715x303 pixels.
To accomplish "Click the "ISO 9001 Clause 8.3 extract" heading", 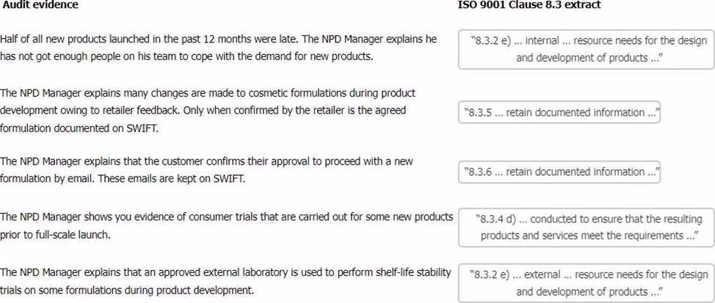I will point(528,5).
